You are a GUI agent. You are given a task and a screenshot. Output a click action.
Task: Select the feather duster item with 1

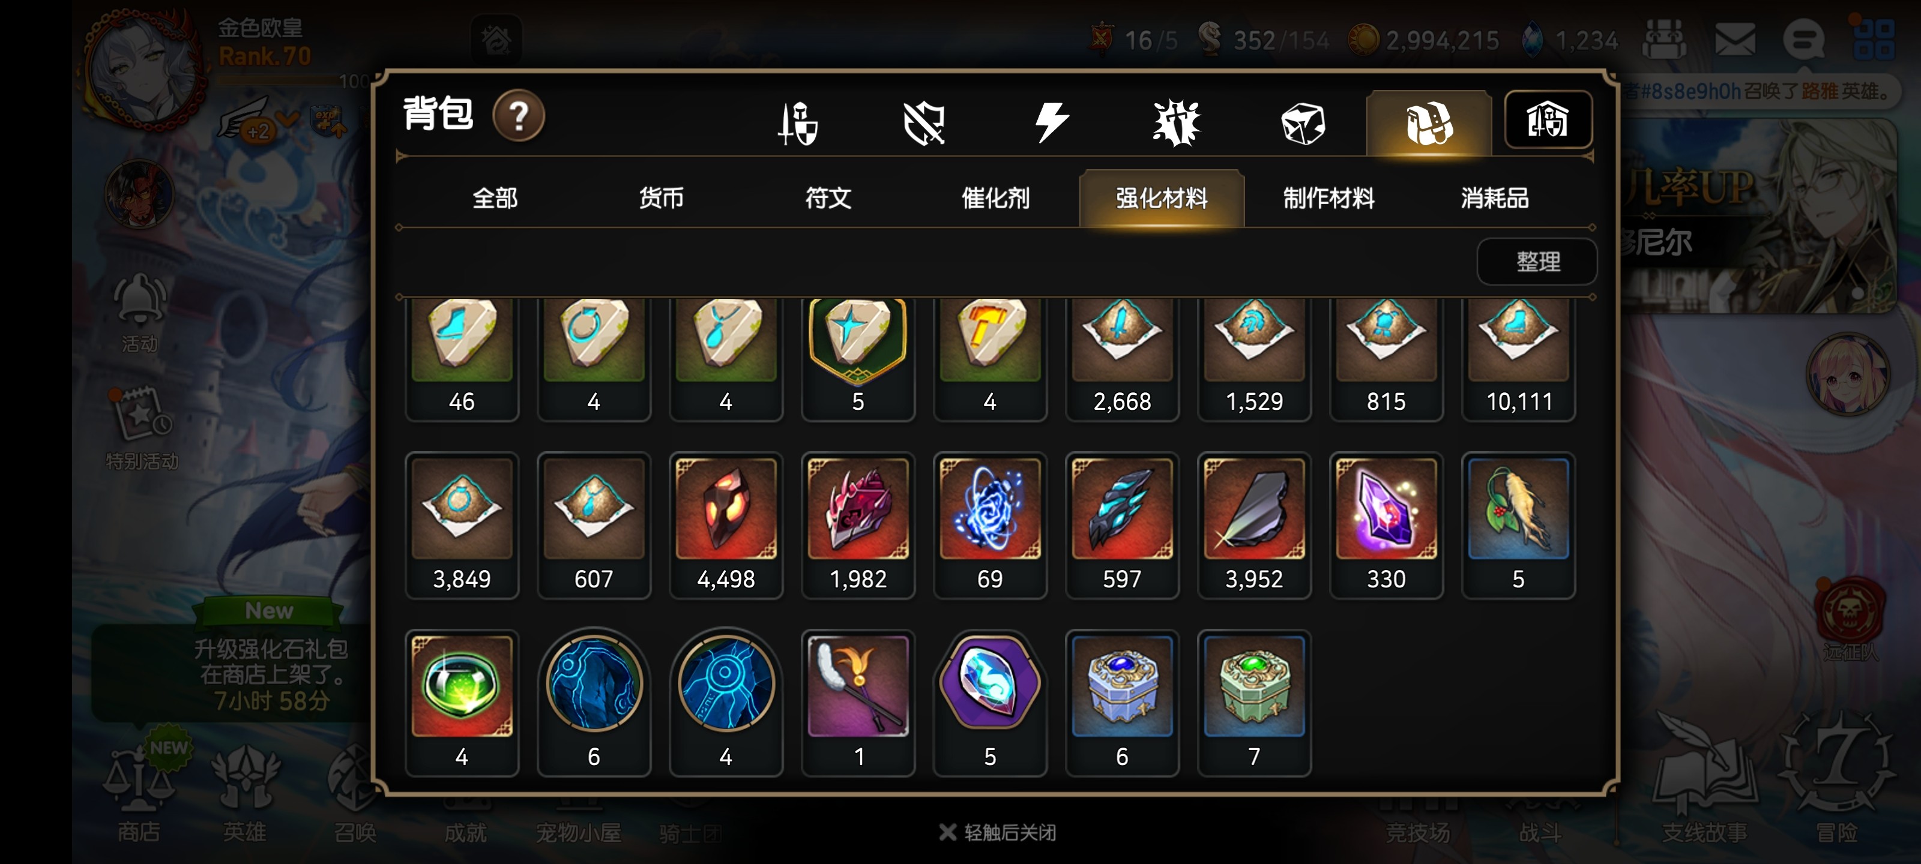pyautogui.click(x=858, y=703)
